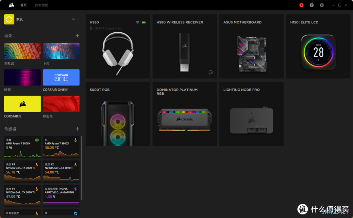Screen dimensions: 353x218
Task: Click the Corsair sails logo in the title bar
Action: (11, 5)
